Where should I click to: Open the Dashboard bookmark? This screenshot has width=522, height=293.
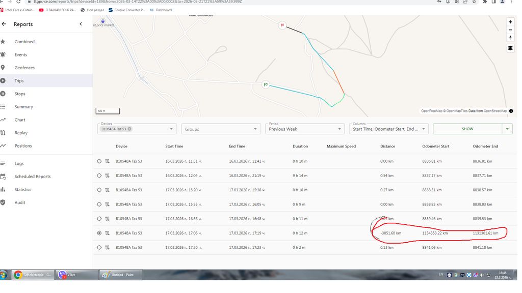coord(161,10)
